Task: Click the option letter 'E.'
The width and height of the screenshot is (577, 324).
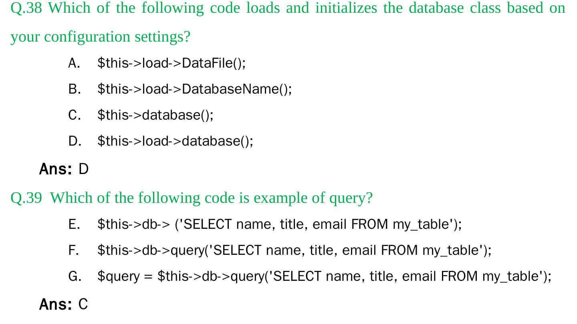Action: click(x=74, y=224)
